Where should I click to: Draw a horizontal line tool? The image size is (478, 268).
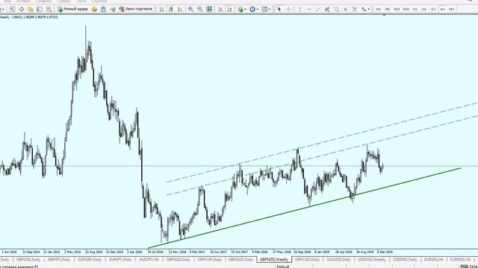[x=308, y=10]
